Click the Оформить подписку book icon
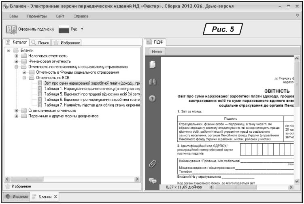Image resolution: width=304 pixels, height=204 pixels. pos(11,29)
